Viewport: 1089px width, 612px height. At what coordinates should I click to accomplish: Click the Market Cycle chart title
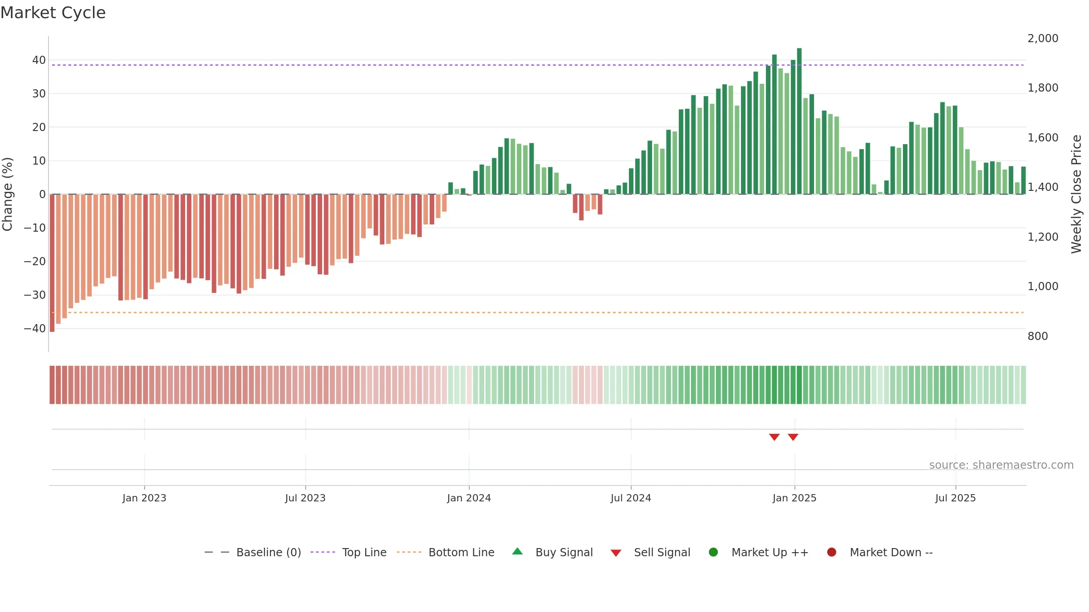(53, 13)
